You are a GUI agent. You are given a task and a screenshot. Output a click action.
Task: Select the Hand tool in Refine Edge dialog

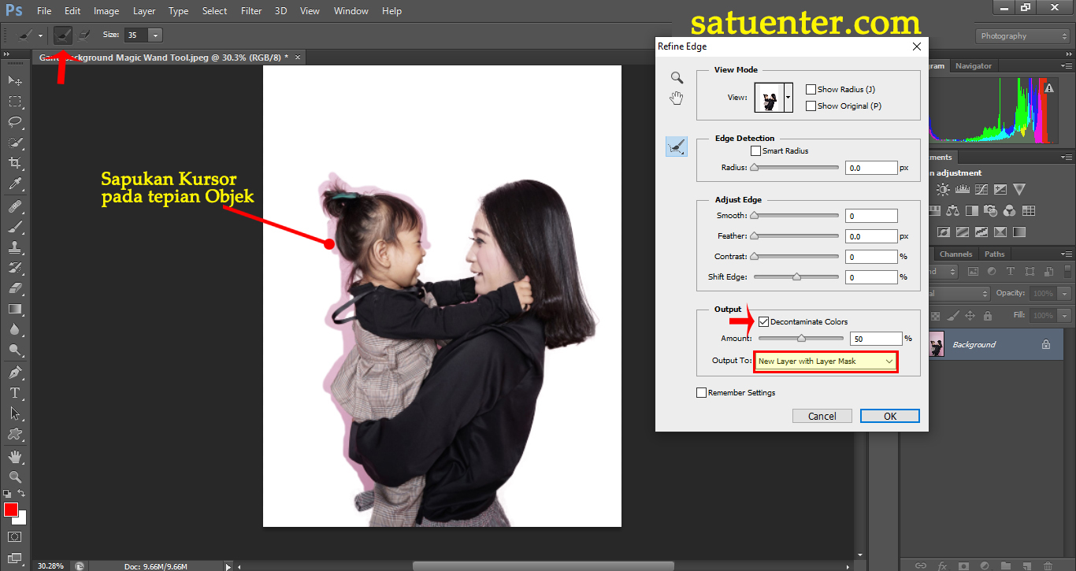tap(677, 98)
